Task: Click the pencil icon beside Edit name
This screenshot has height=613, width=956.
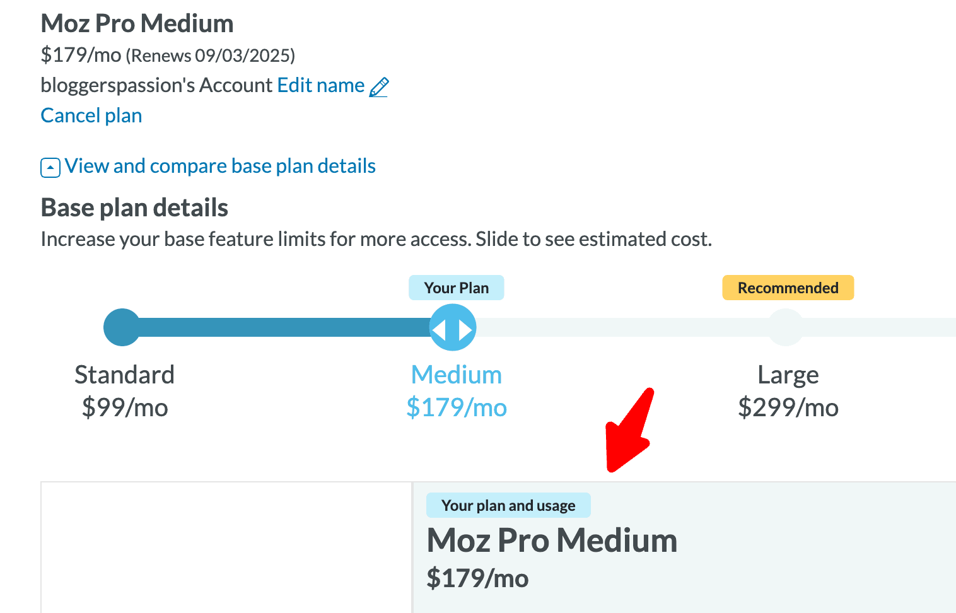Action: [379, 86]
